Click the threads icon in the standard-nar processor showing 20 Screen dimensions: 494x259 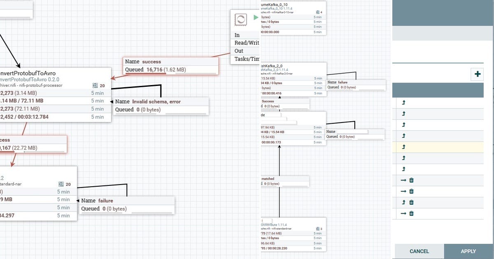point(61,184)
